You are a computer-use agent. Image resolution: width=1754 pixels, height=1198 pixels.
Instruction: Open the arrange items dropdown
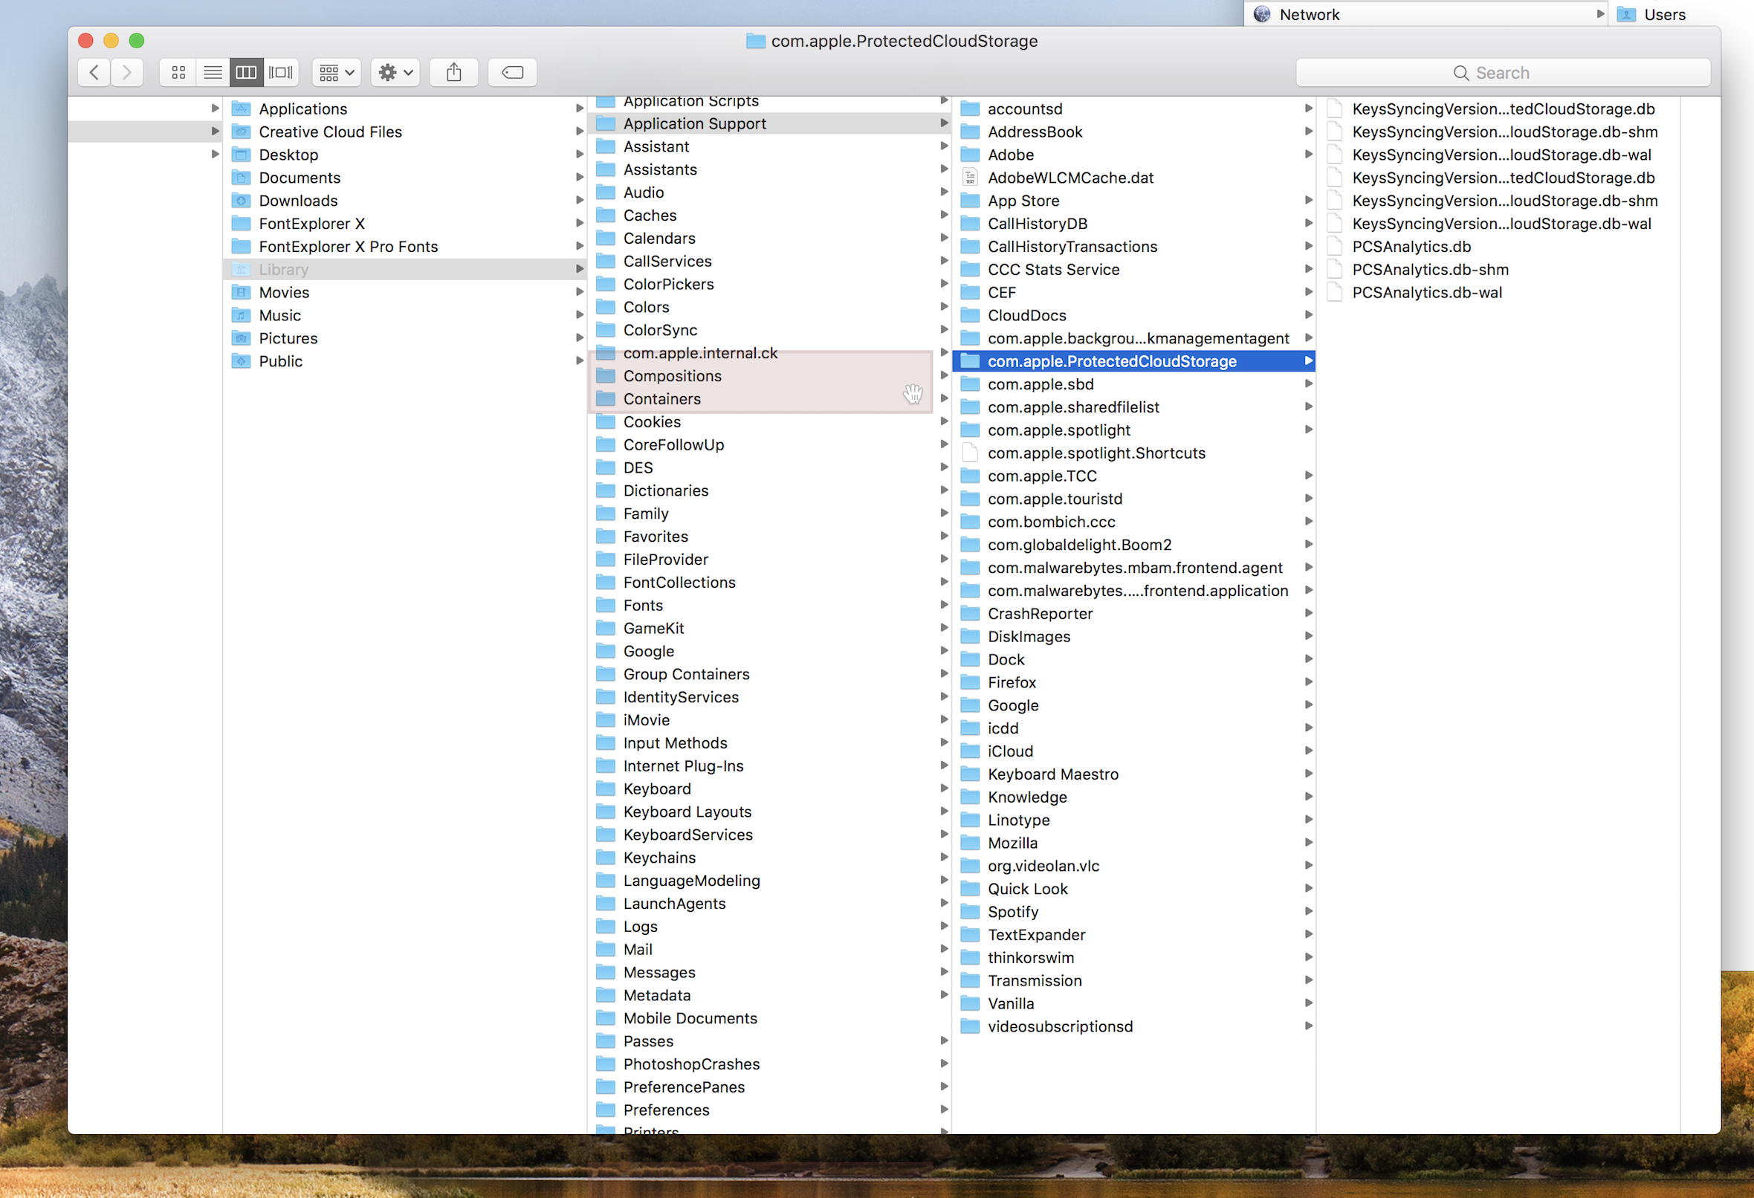coord(337,73)
